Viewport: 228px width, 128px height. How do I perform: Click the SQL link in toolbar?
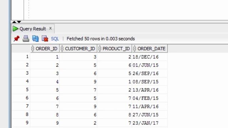[x=55, y=39]
